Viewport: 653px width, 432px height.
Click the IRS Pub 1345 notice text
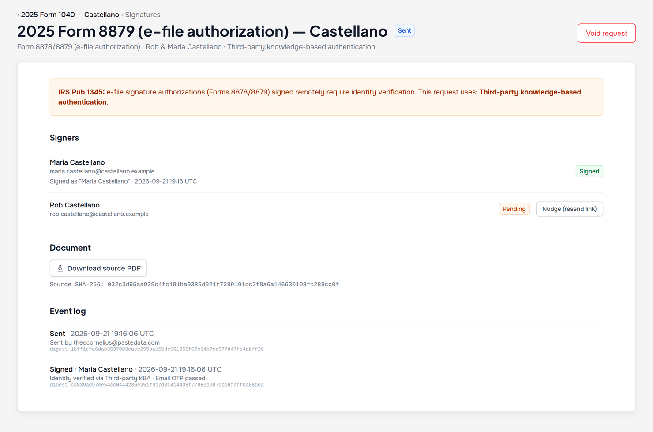coord(326,97)
